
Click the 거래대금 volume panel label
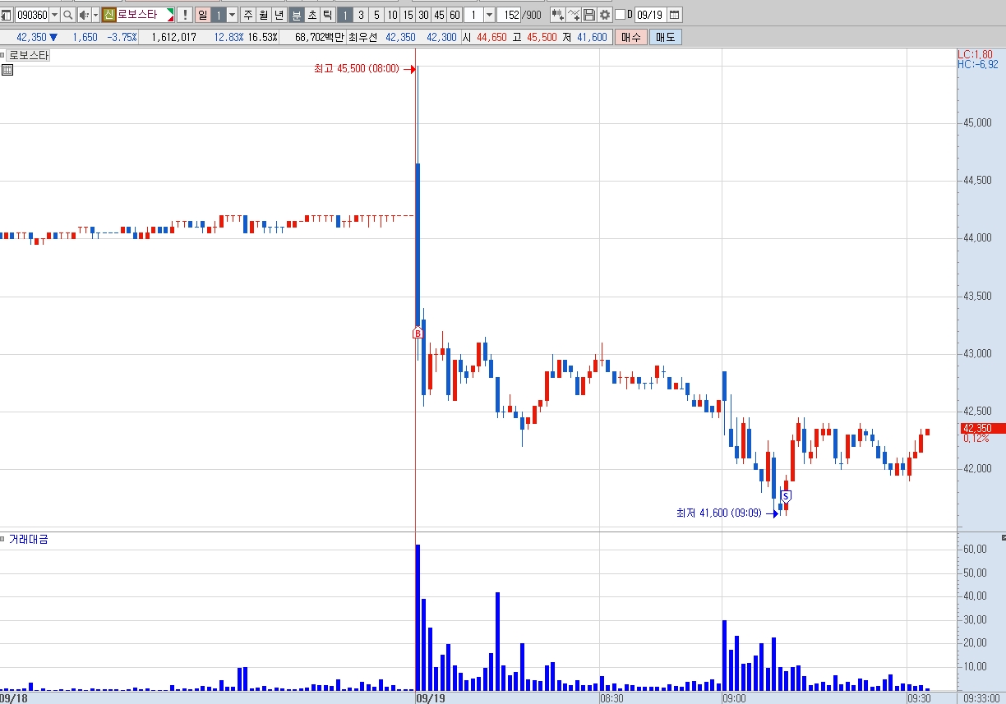tap(28, 540)
